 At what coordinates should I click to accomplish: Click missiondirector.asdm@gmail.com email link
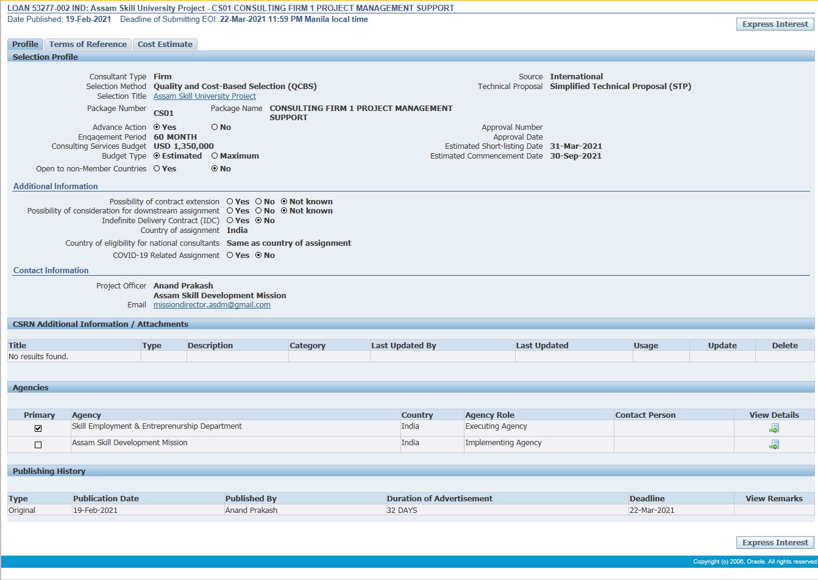(212, 304)
